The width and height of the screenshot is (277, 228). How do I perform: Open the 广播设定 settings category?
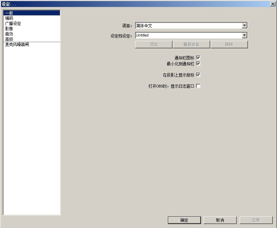(x=31, y=23)
